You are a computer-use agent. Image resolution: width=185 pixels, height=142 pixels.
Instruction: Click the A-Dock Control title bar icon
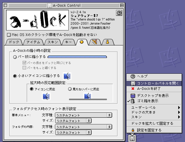point(50,6)
